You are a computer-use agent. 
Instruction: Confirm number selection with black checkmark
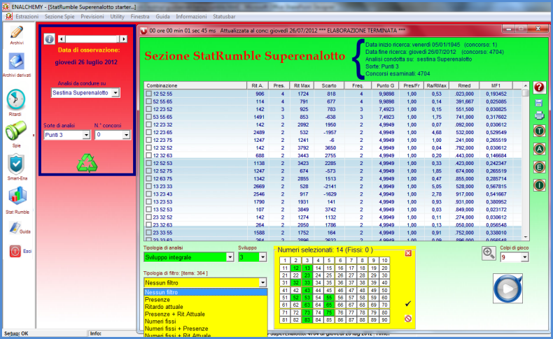[x=408, y=303]
